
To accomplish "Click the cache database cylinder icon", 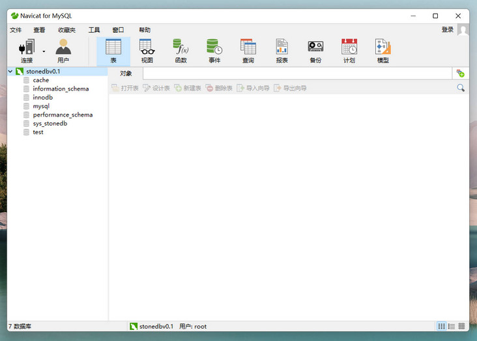I will click(27, 80).
